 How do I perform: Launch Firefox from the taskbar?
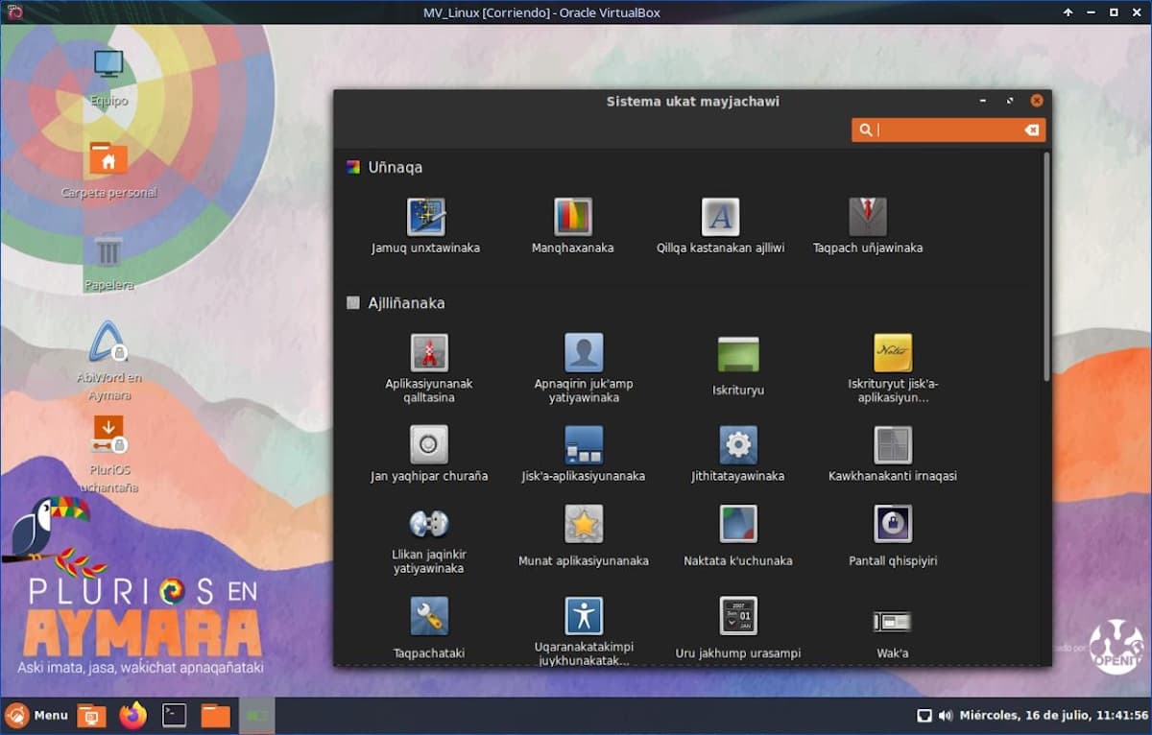pyautogui.click(x=132, y=716)
